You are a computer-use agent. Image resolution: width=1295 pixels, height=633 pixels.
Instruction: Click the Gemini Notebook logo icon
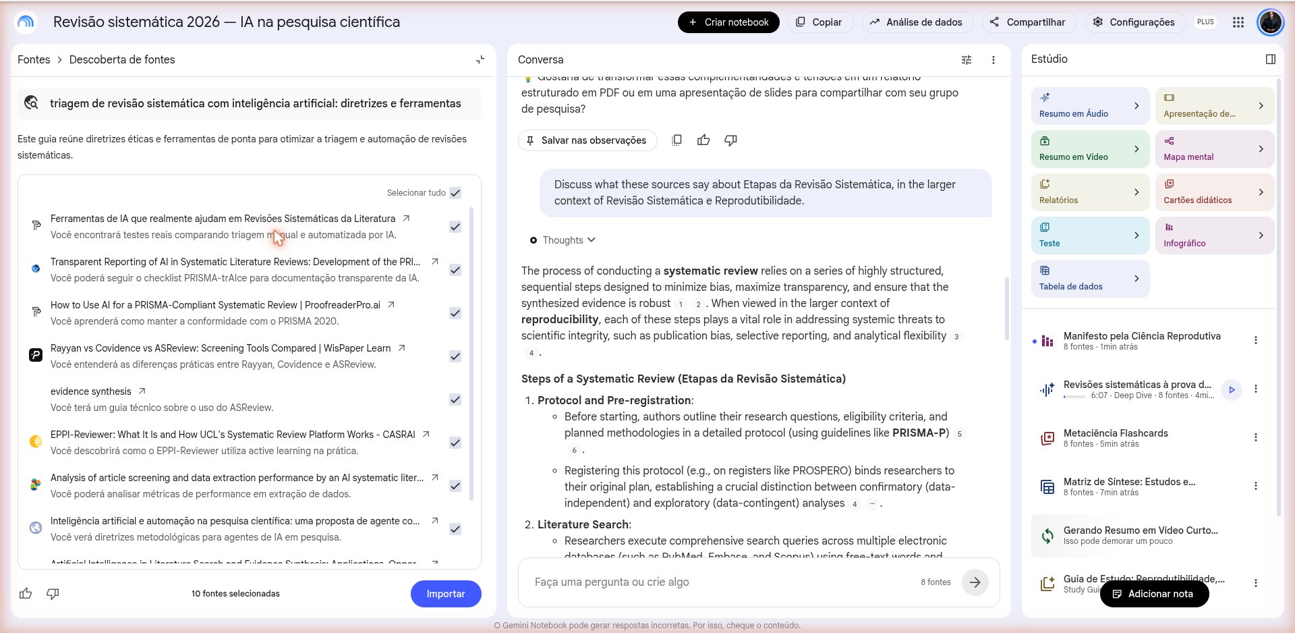click(26, 22)
